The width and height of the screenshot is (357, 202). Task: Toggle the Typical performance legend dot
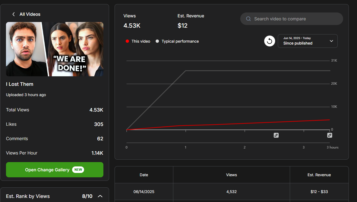click(157, 41)
